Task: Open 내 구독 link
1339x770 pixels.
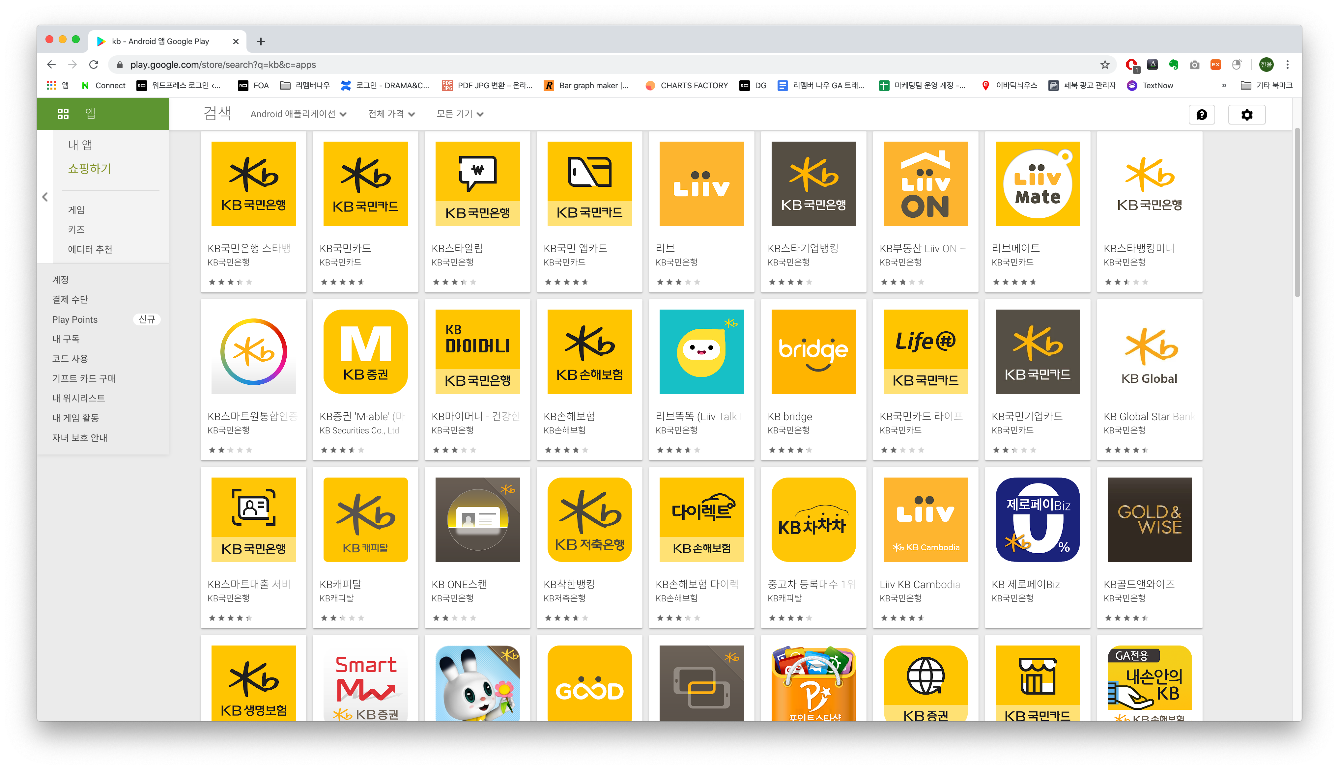Action: coord(66,339)
